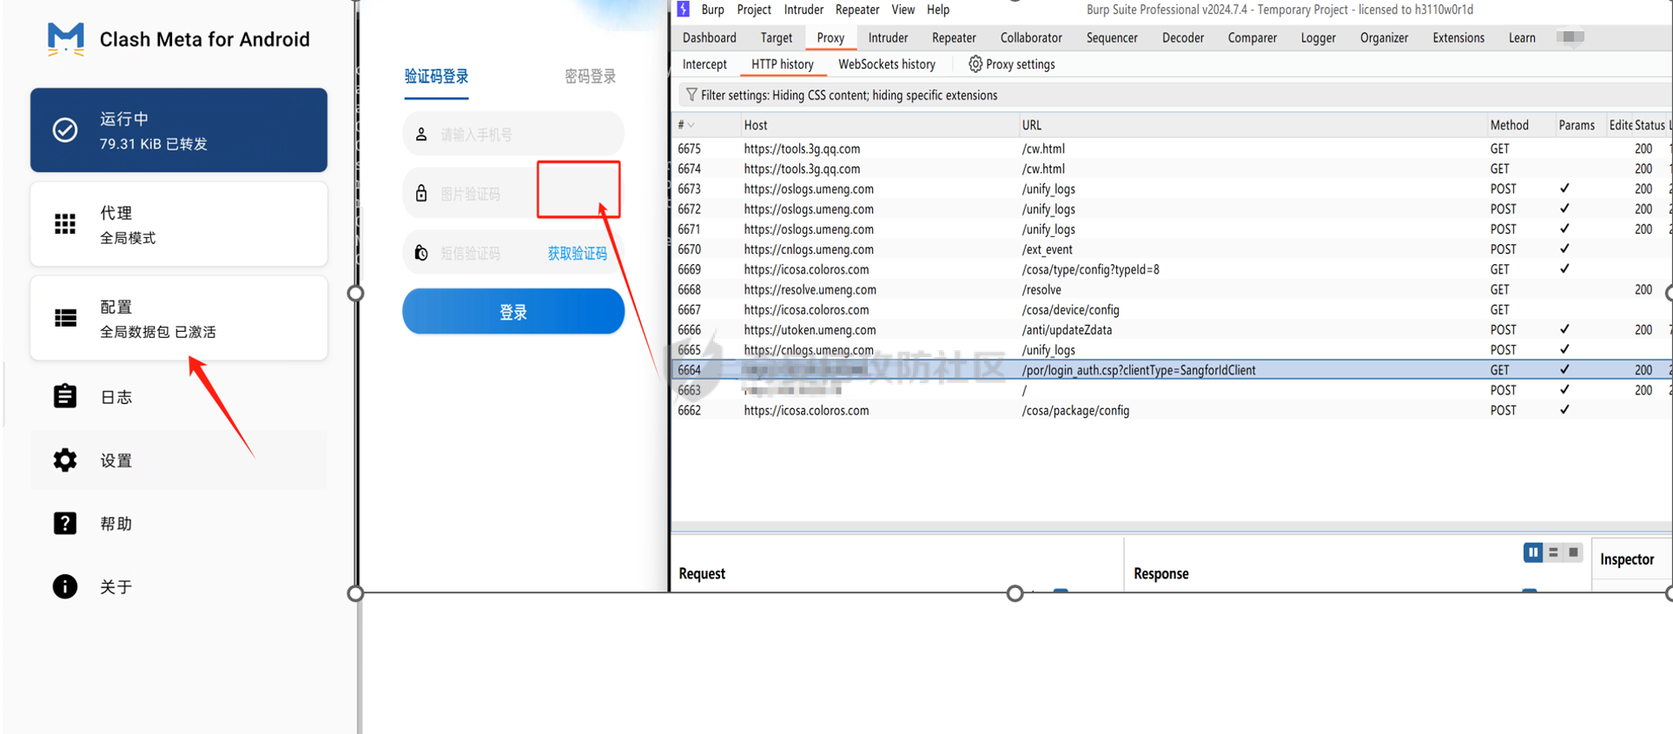The image size is (1673, 734).
Task: Open the Inspector panel
Action: tap(1627, 559)
